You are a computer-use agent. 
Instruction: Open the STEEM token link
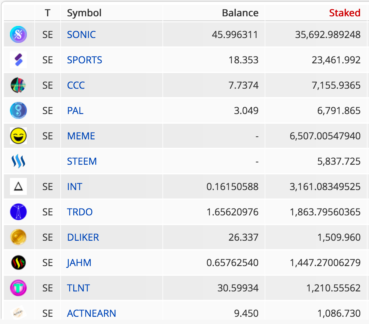click(82, 161)
